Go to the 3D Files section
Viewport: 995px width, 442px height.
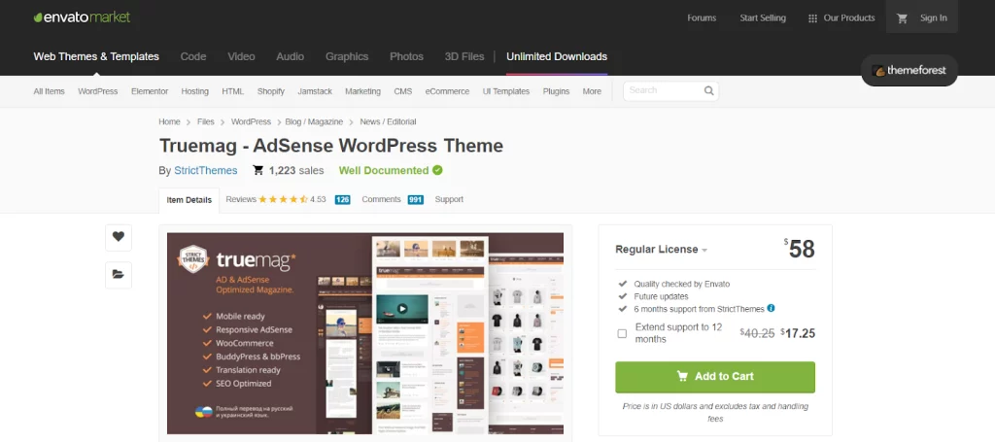pos(464,56)
